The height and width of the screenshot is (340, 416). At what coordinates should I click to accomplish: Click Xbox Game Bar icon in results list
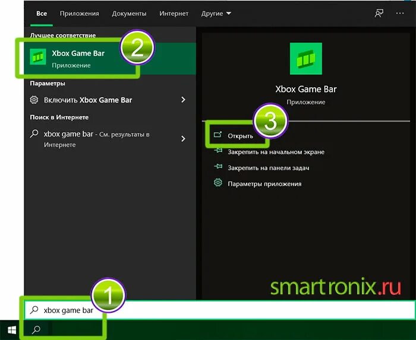pos(38,57)
